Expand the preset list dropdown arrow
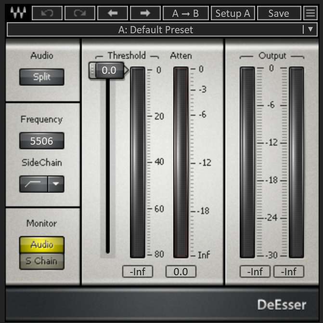The height and width of the screenshot is (323, 323). pos(310,29)
